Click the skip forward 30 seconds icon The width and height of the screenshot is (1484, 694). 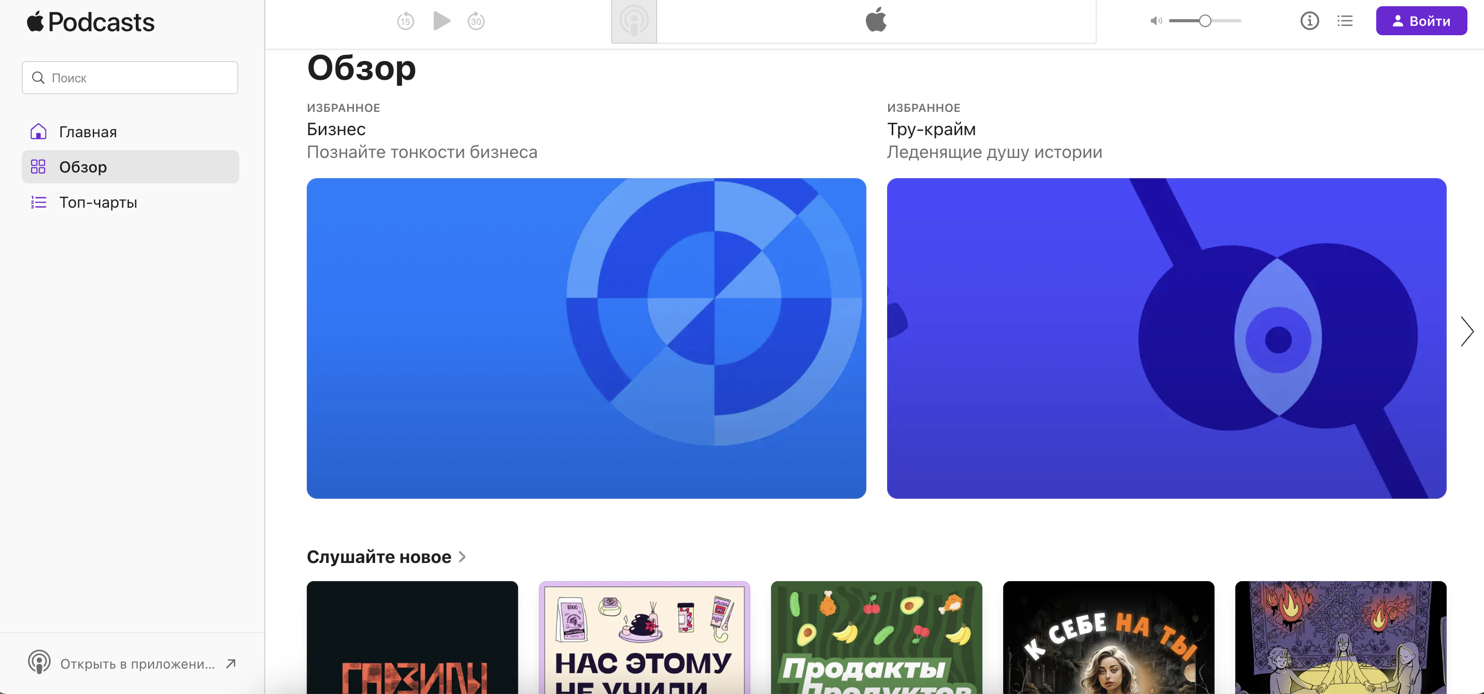click(476, 21)
